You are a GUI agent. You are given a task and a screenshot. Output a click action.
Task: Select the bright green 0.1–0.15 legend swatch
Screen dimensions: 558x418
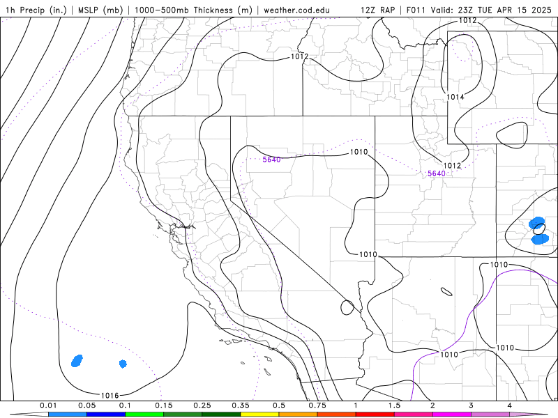(144, 415)
